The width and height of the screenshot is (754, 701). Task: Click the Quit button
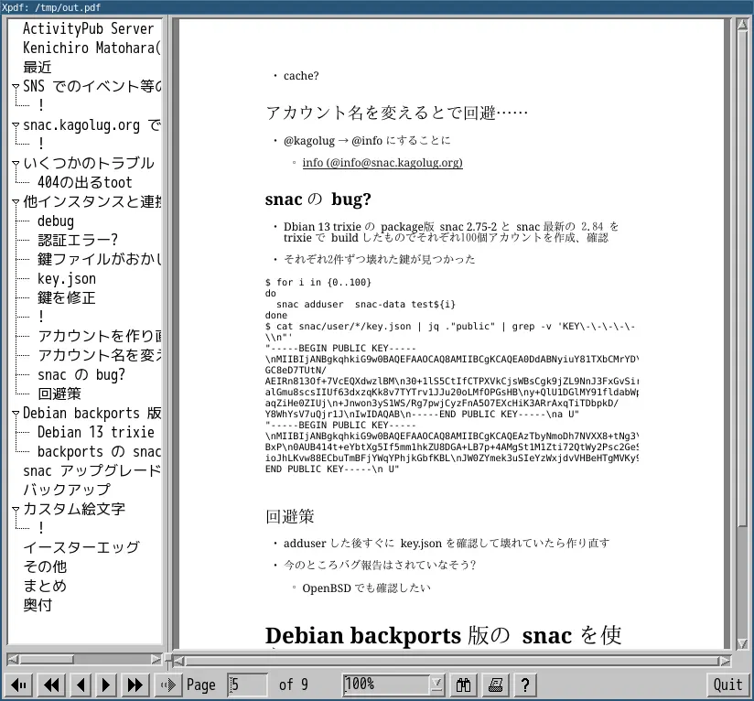[727, 685]
